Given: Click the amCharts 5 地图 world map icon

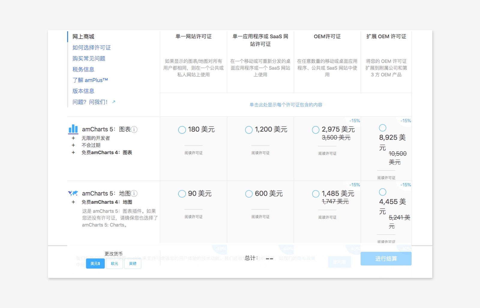Looking at the screenshot, I should pos(73,193).
